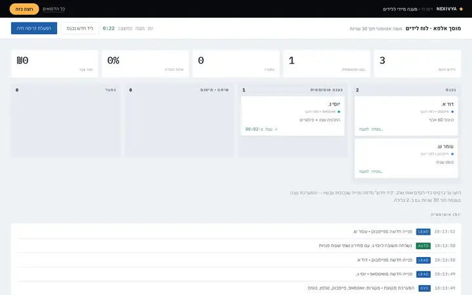Select the "נכנס" column header
The image size is (472, 295).
[450, 90]
